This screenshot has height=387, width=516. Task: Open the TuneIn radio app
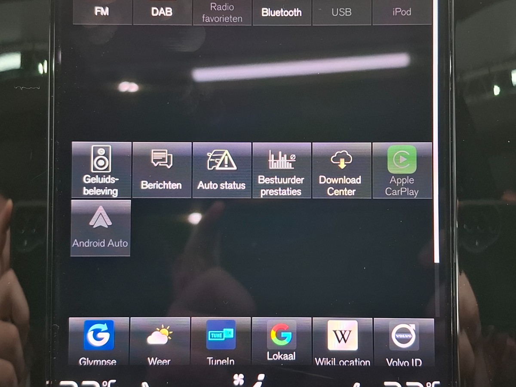[221, 341]
